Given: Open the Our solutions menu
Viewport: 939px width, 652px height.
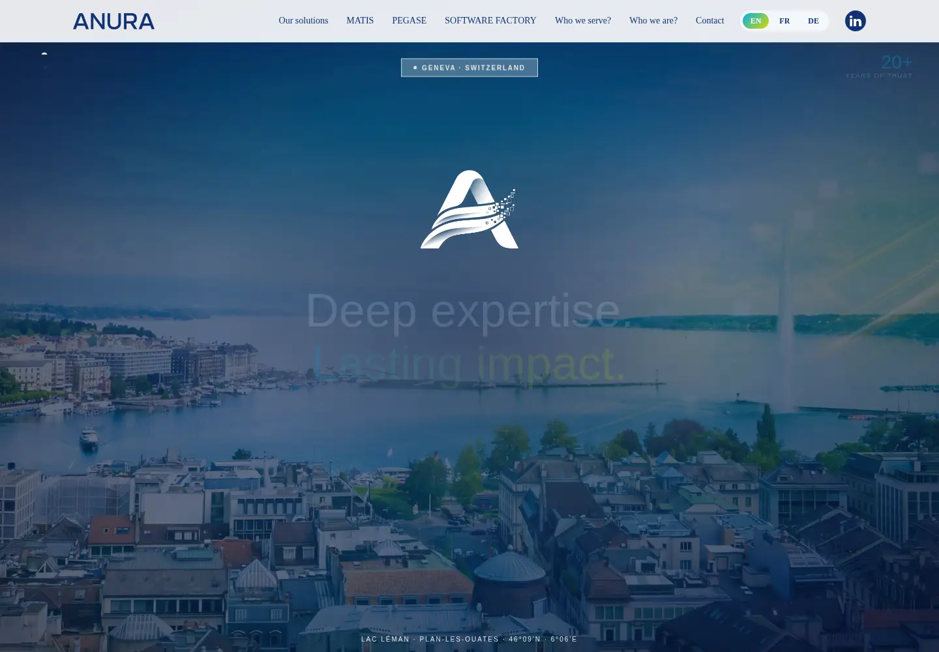Looking at the screenshot, I should click(303, 21).
